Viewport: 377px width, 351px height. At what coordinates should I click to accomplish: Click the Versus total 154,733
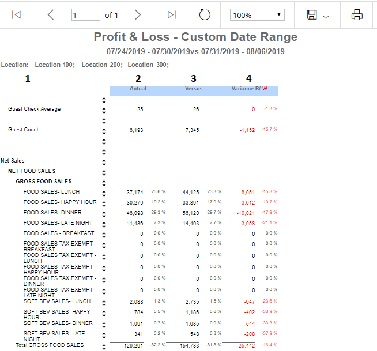click(x=190, y=346)
